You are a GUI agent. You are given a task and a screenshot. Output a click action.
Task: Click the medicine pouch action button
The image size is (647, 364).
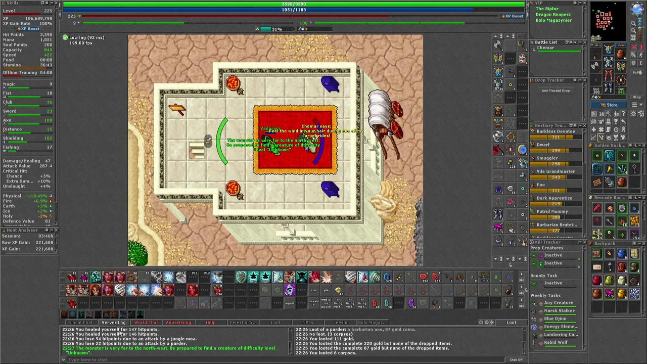326,303
